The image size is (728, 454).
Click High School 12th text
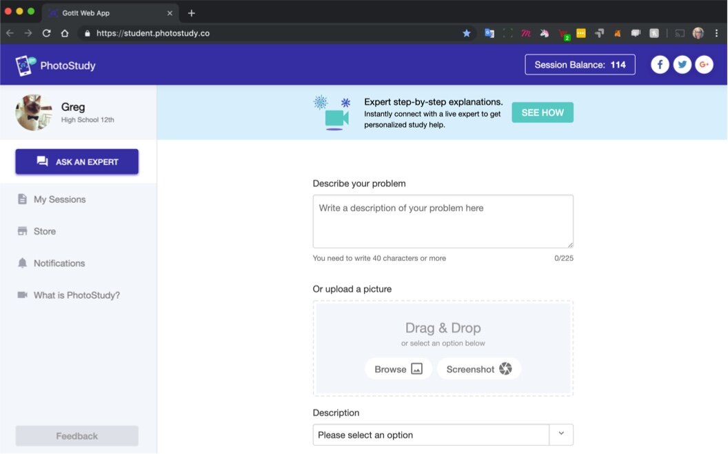tap(88, 119)
